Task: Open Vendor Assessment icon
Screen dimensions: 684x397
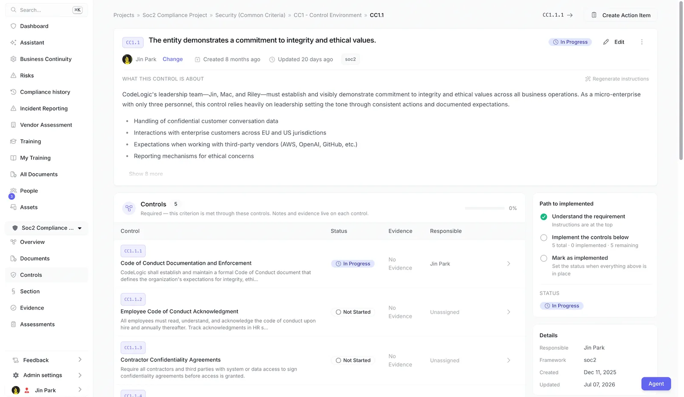Action: pos(13,125)
